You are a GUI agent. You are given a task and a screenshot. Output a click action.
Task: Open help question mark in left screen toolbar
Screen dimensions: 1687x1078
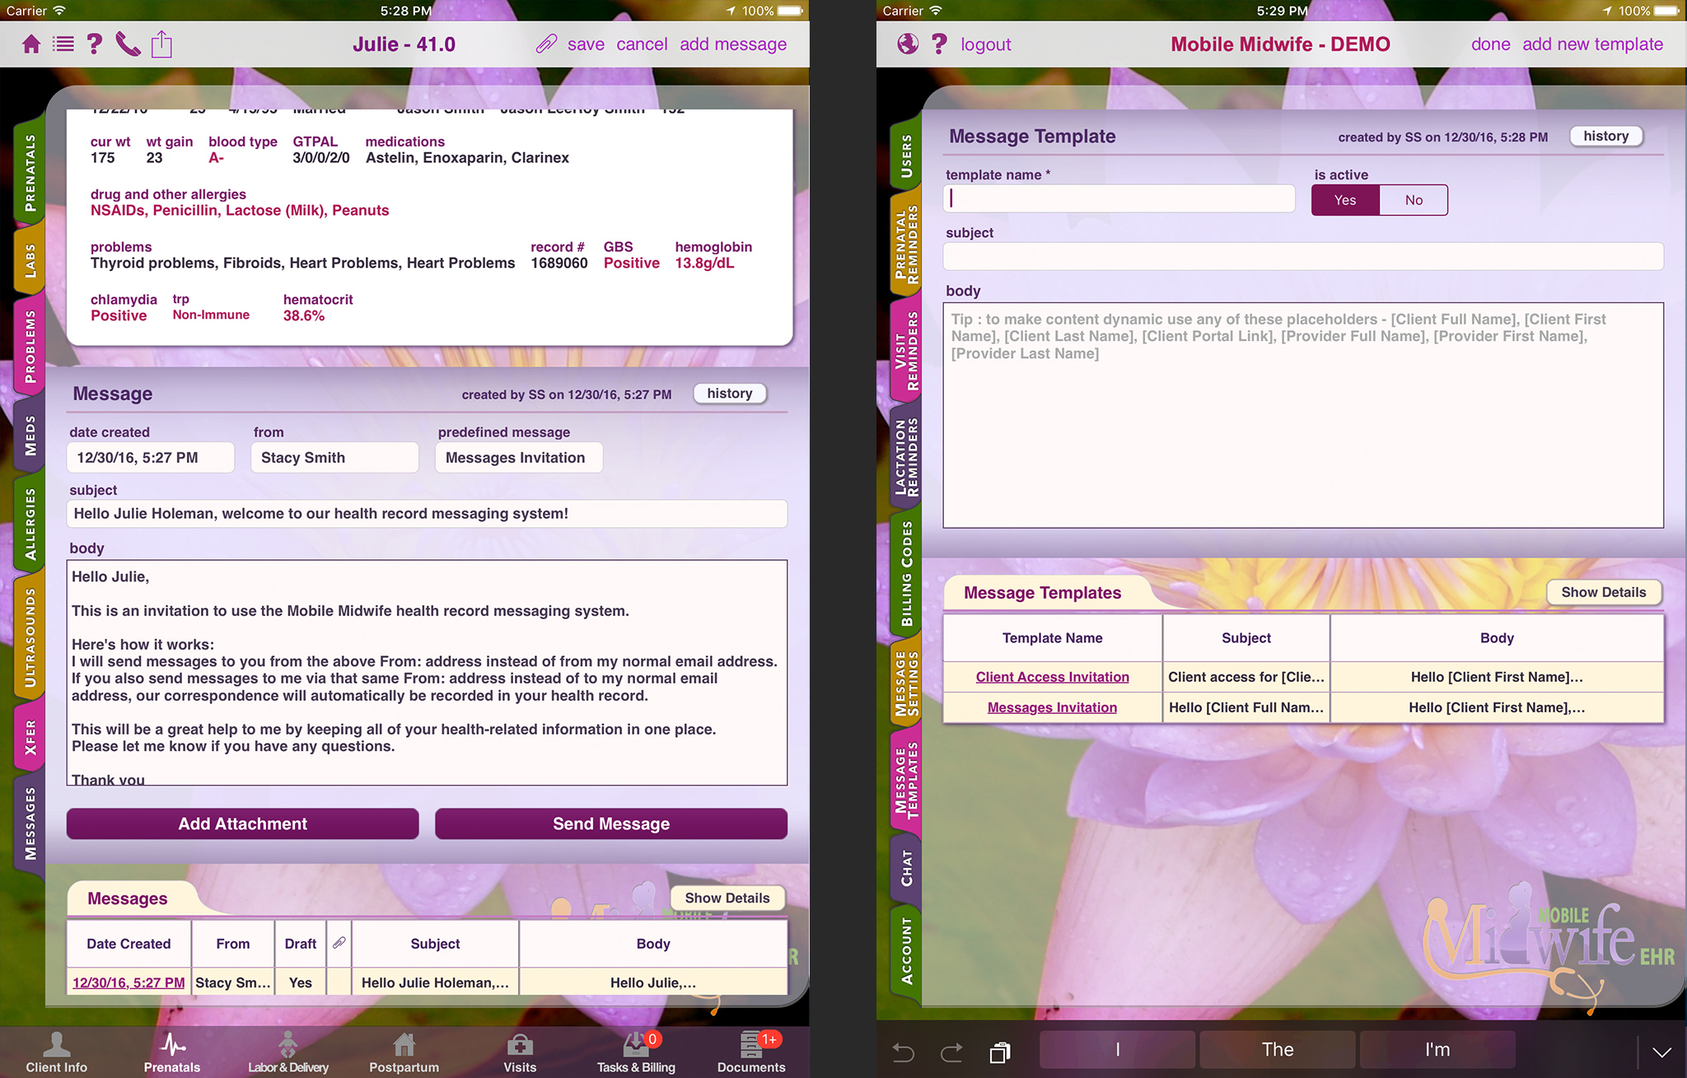(95, 44)
